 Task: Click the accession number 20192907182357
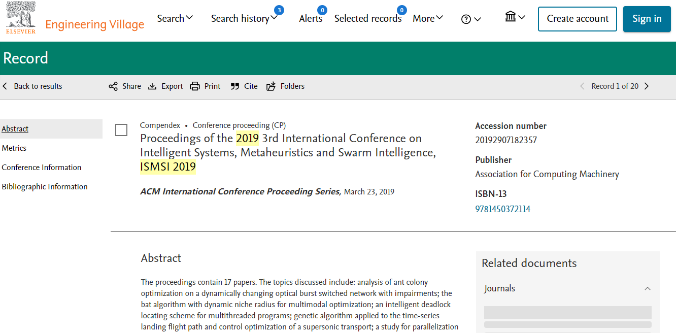506,140
